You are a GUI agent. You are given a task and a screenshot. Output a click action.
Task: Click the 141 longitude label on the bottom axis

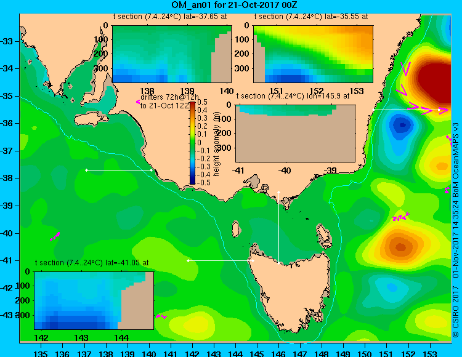point(171,353)
